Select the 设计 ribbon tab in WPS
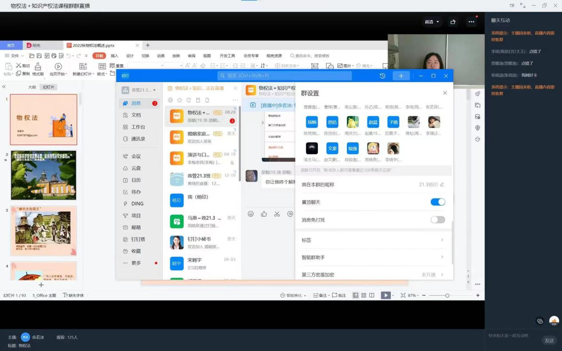 (x=130, y=56)
